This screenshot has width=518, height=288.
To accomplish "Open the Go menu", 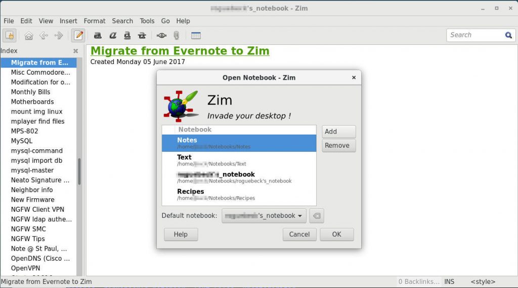I will 165,21.
